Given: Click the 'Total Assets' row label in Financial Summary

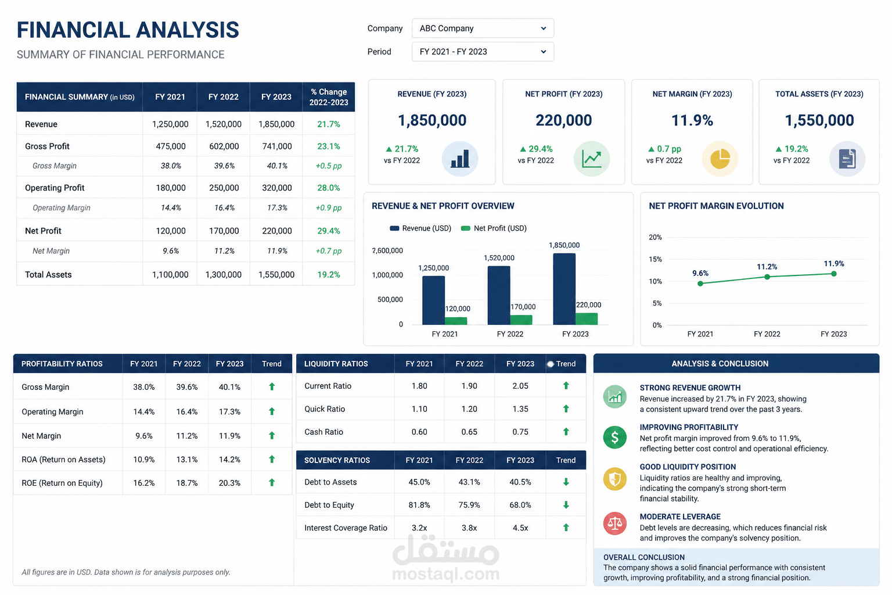Looking at the screenshot, I should pyautogui.click(x=48, y=275).
